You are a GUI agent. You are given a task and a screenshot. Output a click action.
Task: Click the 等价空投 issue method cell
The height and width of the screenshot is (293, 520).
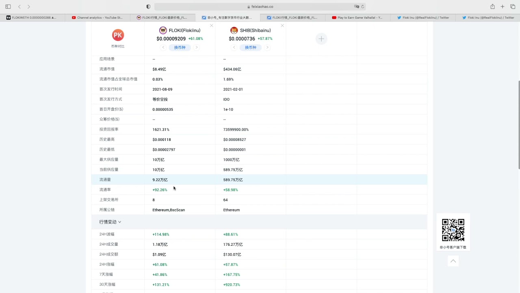coord(160,99)
